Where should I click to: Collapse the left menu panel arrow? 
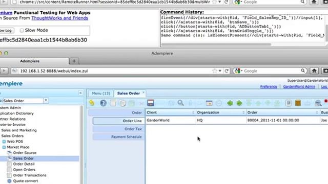(80, 93)
